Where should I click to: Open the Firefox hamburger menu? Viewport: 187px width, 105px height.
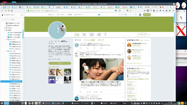click(x=174, y=10)
